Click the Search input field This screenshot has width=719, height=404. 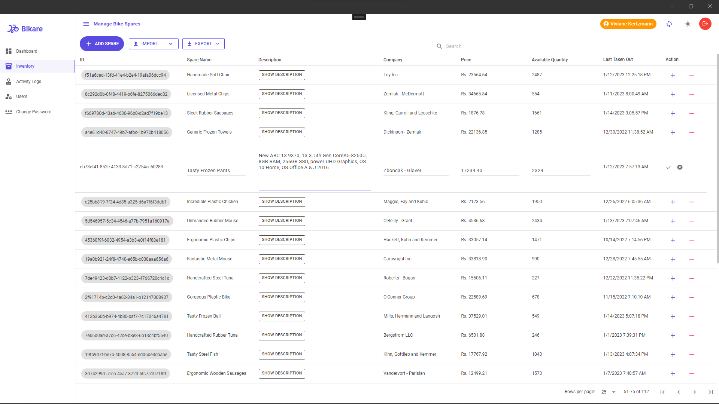[x=577, y=46]
